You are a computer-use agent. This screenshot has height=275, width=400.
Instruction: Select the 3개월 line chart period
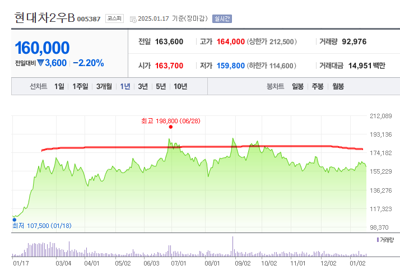coord(104,86)
